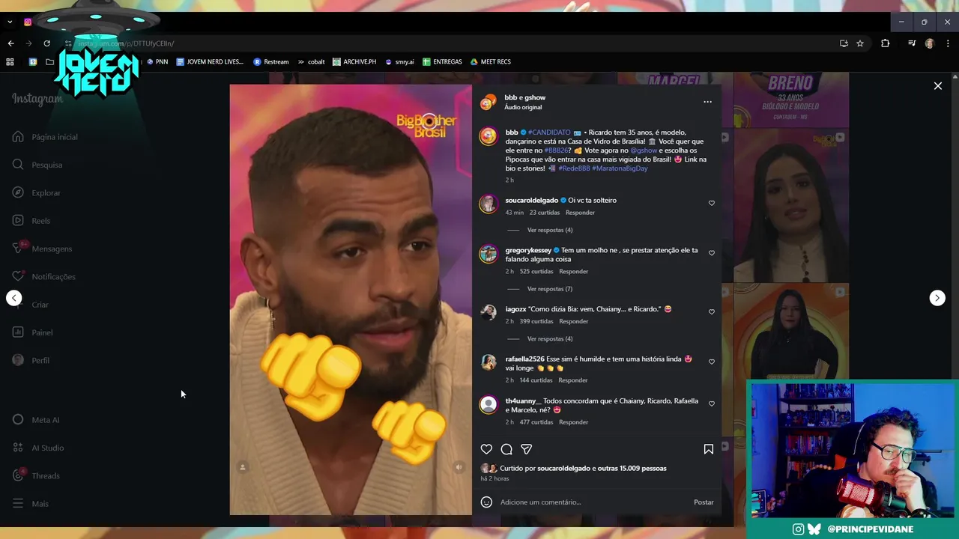
Task: Click the comment input field
Action: 592,502
